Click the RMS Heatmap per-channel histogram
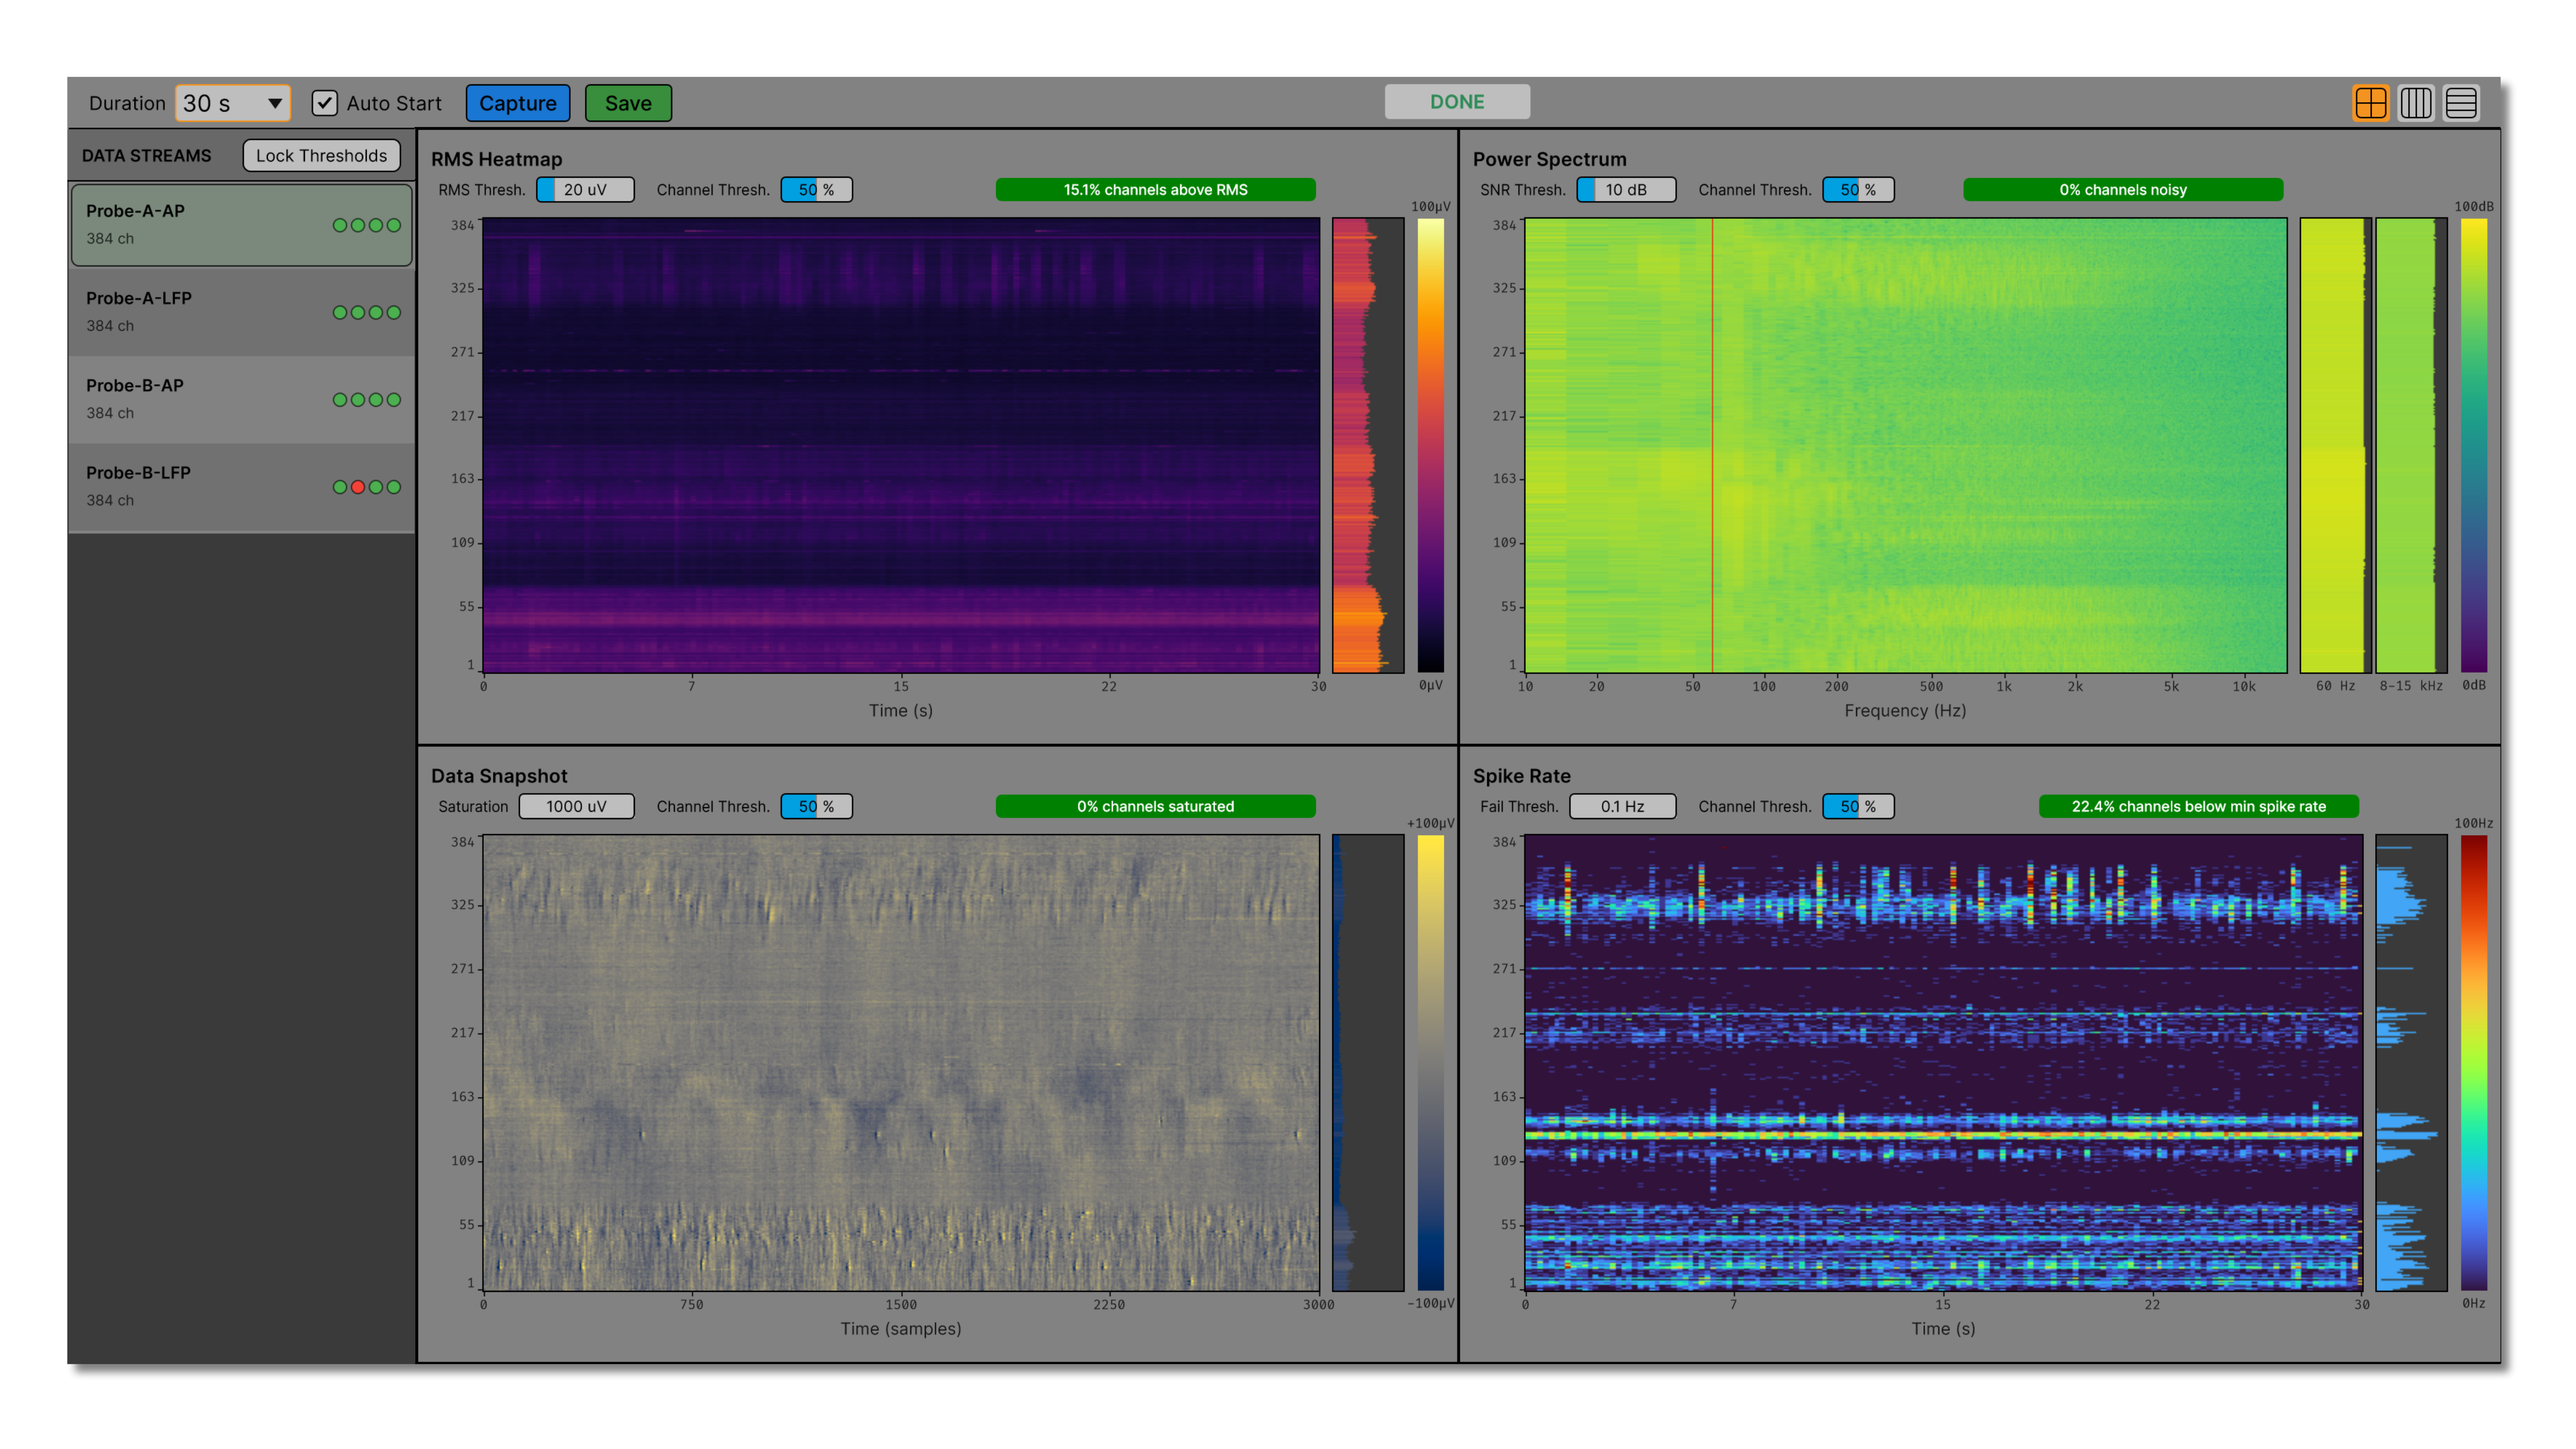 1368,445
